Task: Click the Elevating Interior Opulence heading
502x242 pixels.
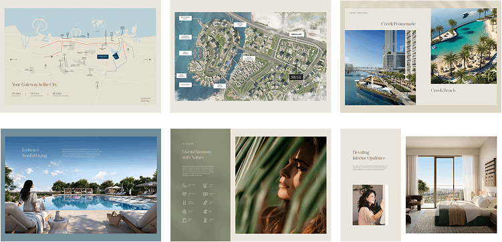Action: pyautogui.click(x=369, y=155)
